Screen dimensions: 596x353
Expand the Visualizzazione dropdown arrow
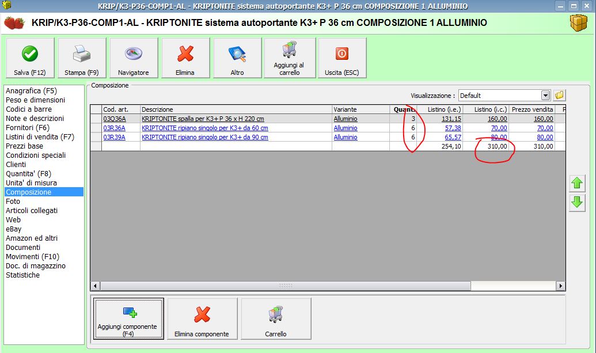point(545,96)
